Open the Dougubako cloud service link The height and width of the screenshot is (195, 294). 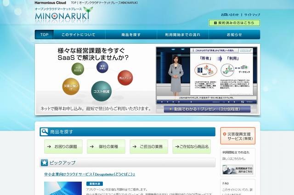tap(90, 174)
